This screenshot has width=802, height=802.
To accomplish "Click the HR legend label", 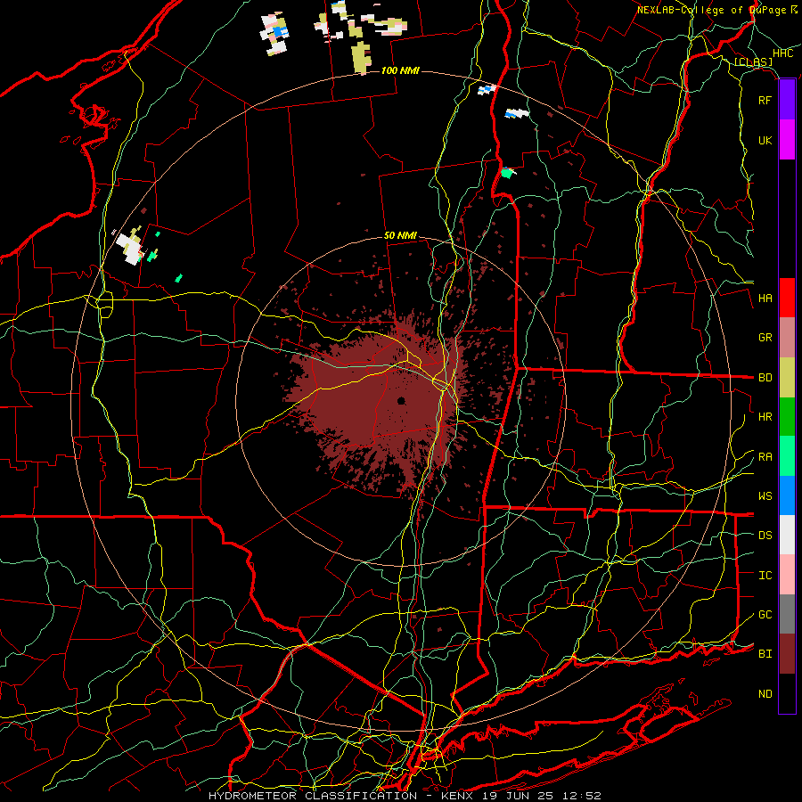I will [x=765, y=417].
